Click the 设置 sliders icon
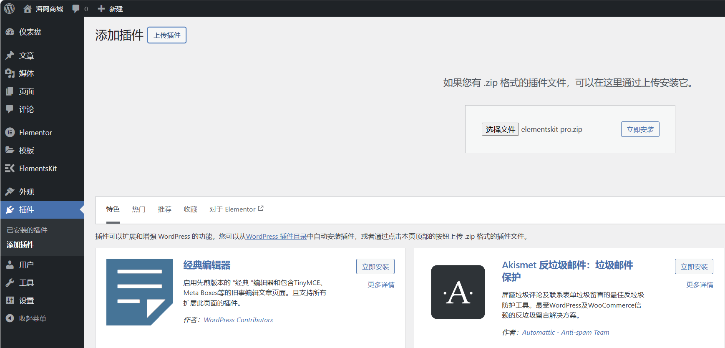 pyautogui.click(x=10, y=300)
